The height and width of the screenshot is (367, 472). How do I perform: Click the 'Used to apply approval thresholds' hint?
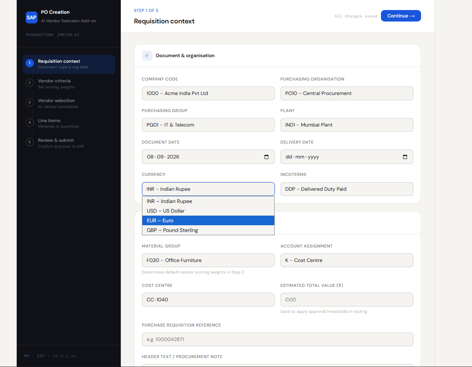click(x=324, y=311)
